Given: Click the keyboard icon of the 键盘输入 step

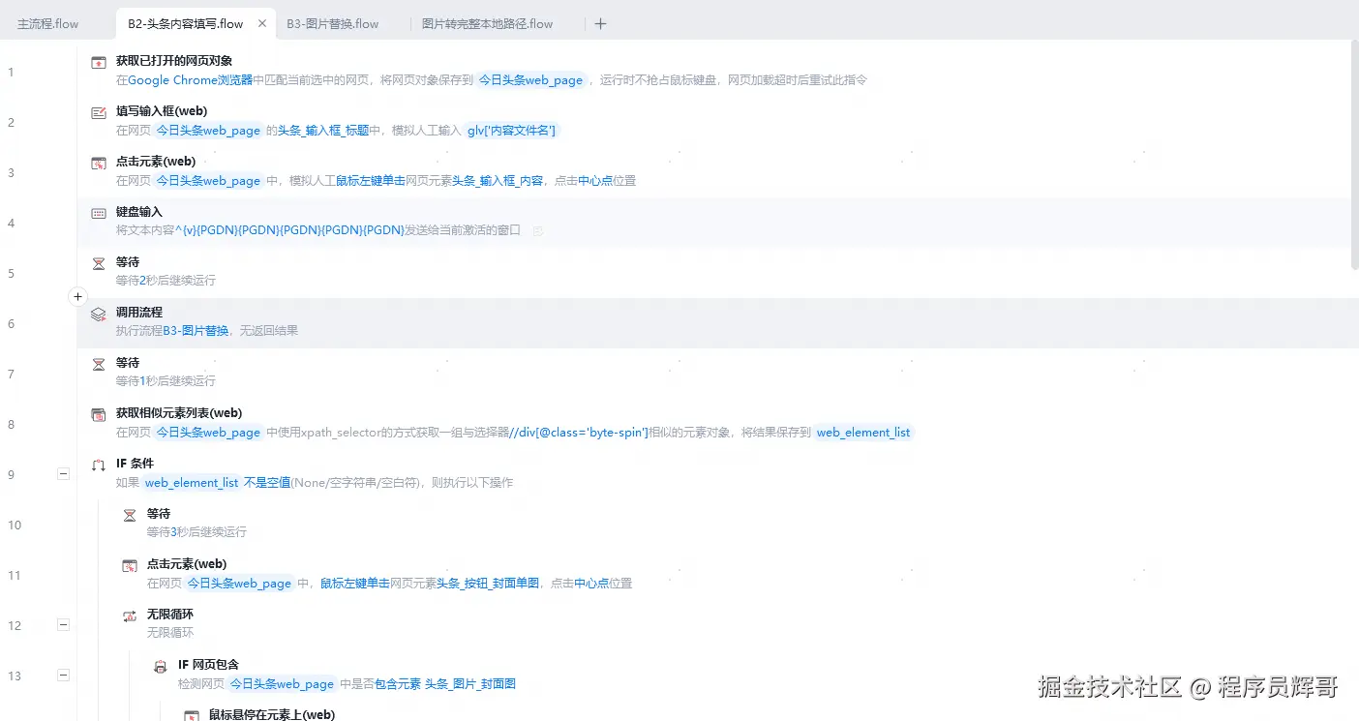Looking at the screenshot, I should pos(98,212).
